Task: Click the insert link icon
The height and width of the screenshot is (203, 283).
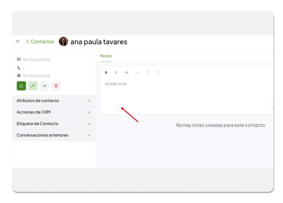Action: tap(137, 73)
